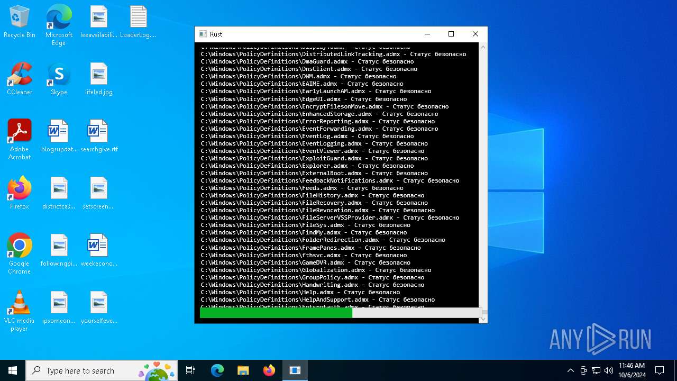Select the blogsupdat... Word document
677x381 pixels.
[59, 137]
